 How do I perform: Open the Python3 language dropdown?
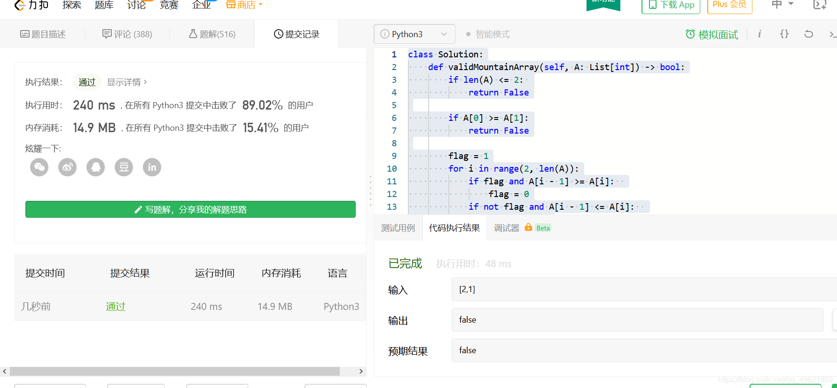415,34
